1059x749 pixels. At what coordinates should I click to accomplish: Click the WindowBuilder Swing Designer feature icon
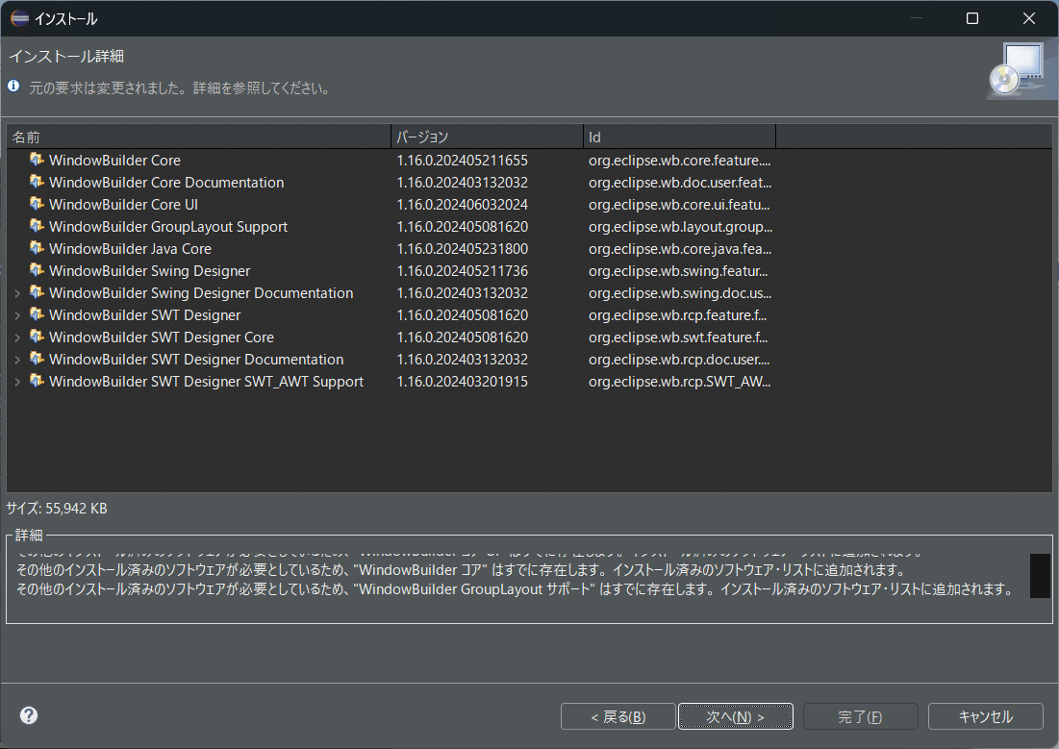coord(37,270)
